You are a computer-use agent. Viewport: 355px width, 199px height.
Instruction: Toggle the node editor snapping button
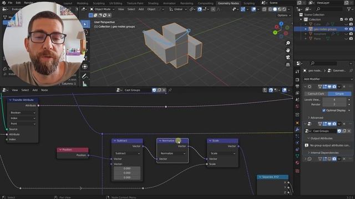[271, 90]
